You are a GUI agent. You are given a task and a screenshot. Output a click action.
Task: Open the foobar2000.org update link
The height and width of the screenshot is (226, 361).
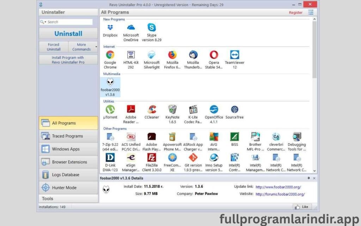(x=278, y=187)
